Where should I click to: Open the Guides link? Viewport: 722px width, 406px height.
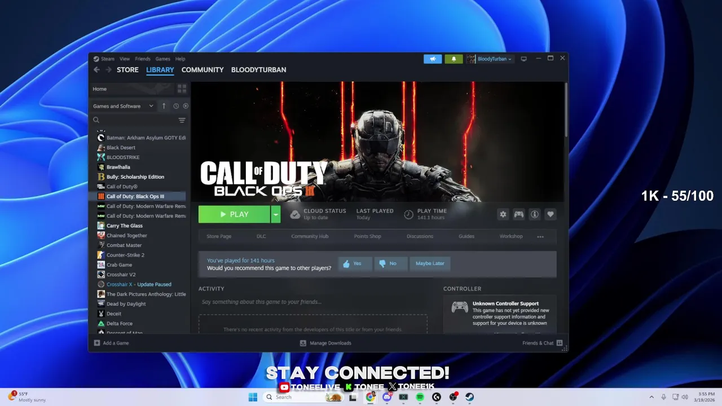(x=466, y=236)
